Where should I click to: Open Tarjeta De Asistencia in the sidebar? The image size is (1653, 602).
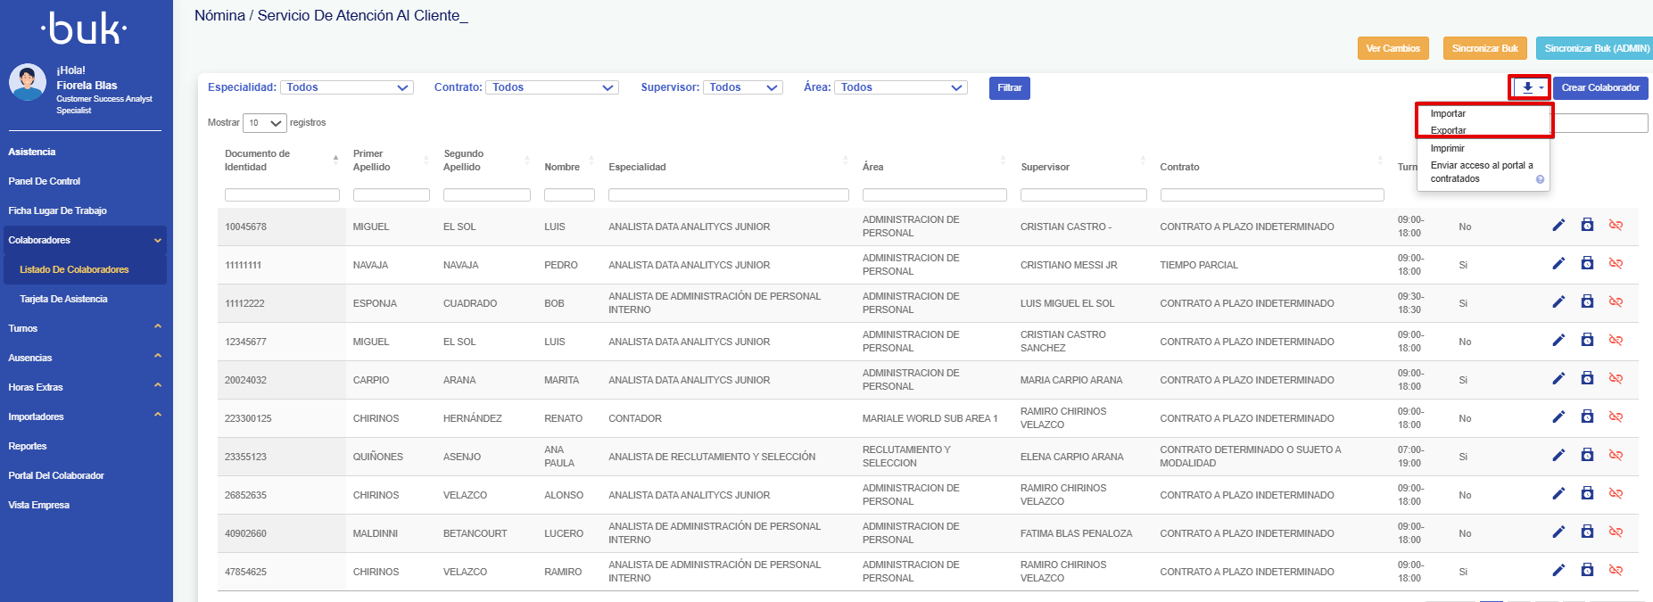(x=63, y=299)
